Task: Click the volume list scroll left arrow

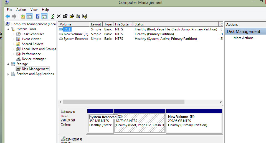Action: [60, 102]
